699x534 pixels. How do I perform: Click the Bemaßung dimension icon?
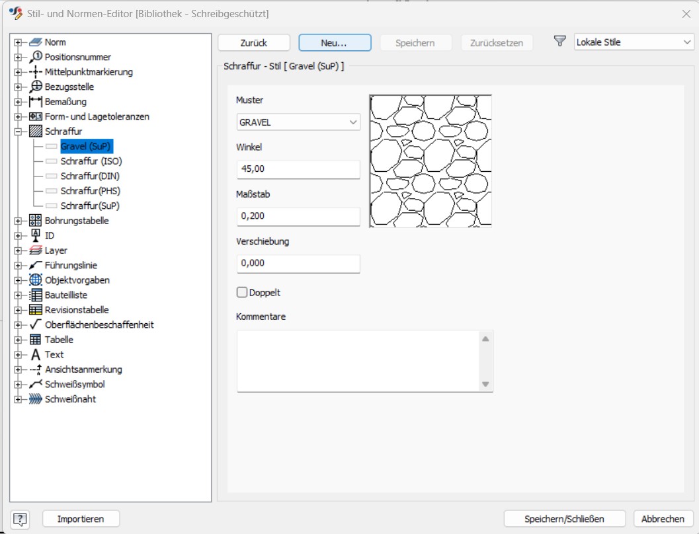(35, 102)
